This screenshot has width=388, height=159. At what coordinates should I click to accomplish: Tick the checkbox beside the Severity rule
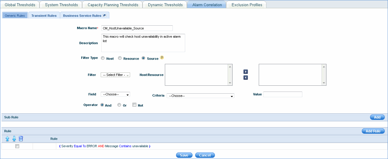point(17,146)
